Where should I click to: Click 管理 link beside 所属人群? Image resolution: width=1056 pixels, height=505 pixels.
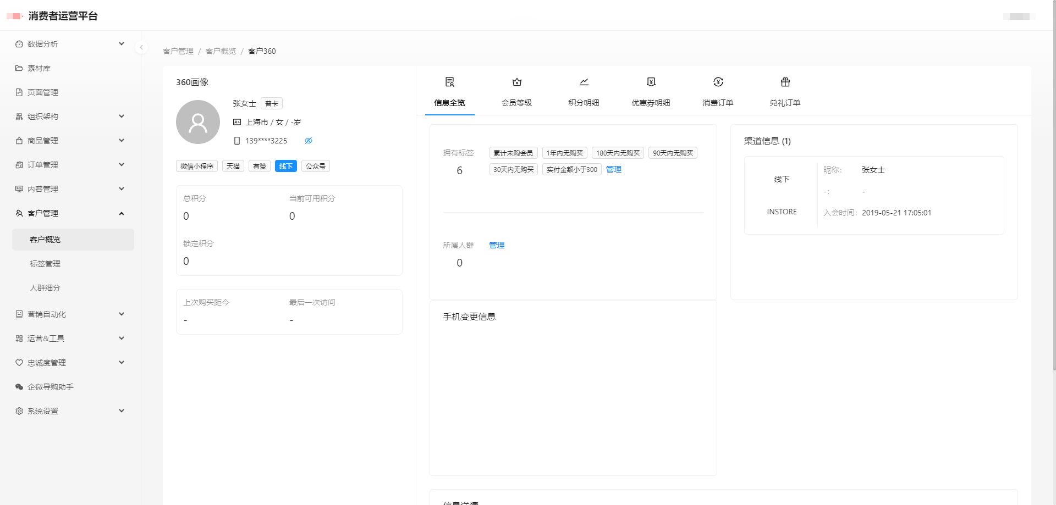pos(497,245)
